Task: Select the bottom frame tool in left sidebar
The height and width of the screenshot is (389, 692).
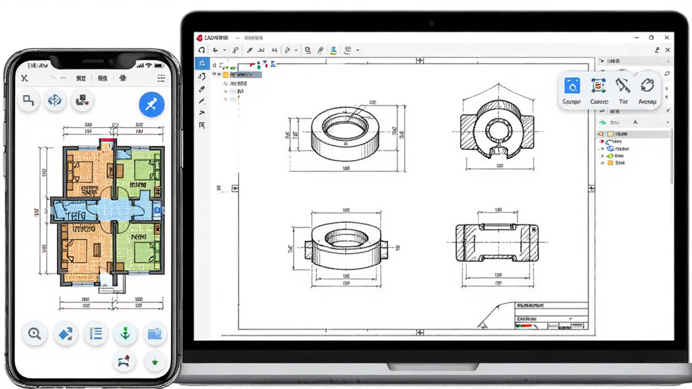Action: point(202,126)
